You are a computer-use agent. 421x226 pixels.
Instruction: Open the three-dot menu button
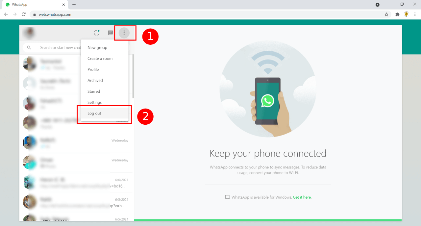124,33
